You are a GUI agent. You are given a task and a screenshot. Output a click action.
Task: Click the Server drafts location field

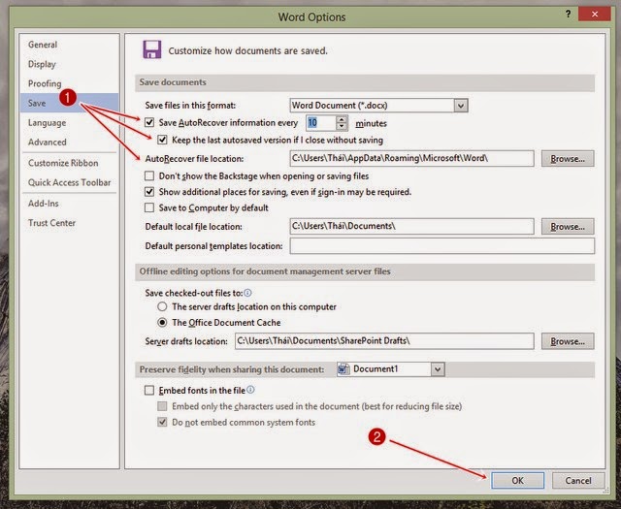coord(384,340)
